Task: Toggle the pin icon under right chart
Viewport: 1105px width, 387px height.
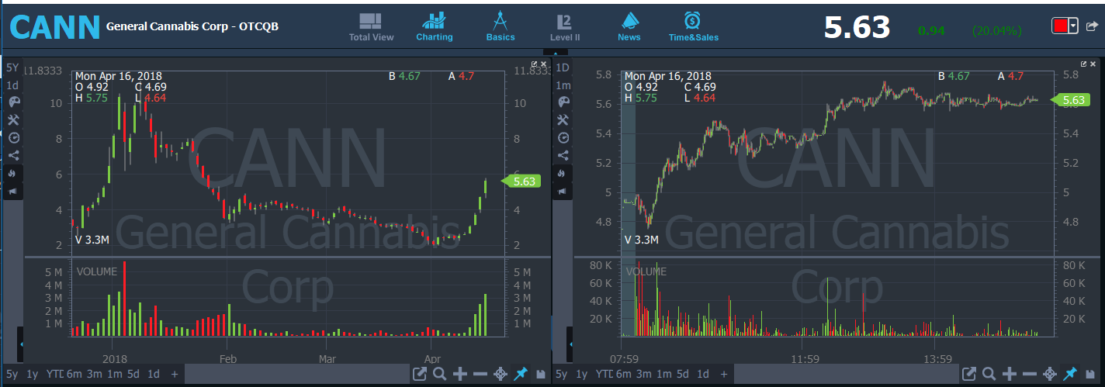Action: tap(1070, 375)
